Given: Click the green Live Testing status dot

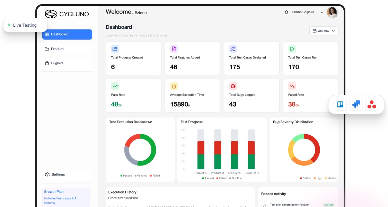Looking at the screenshot, I should pos(9,25).
